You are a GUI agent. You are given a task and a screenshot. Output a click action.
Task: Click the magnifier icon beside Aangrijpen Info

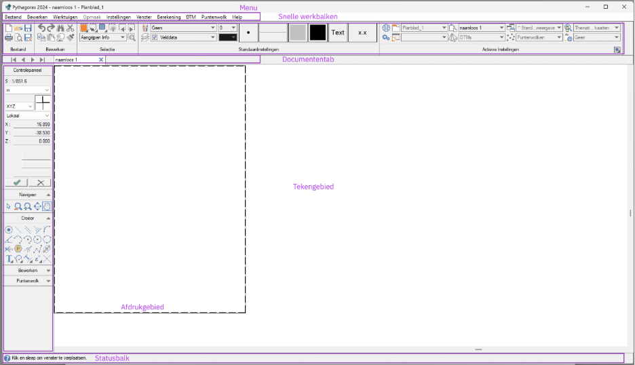[132, 37]
